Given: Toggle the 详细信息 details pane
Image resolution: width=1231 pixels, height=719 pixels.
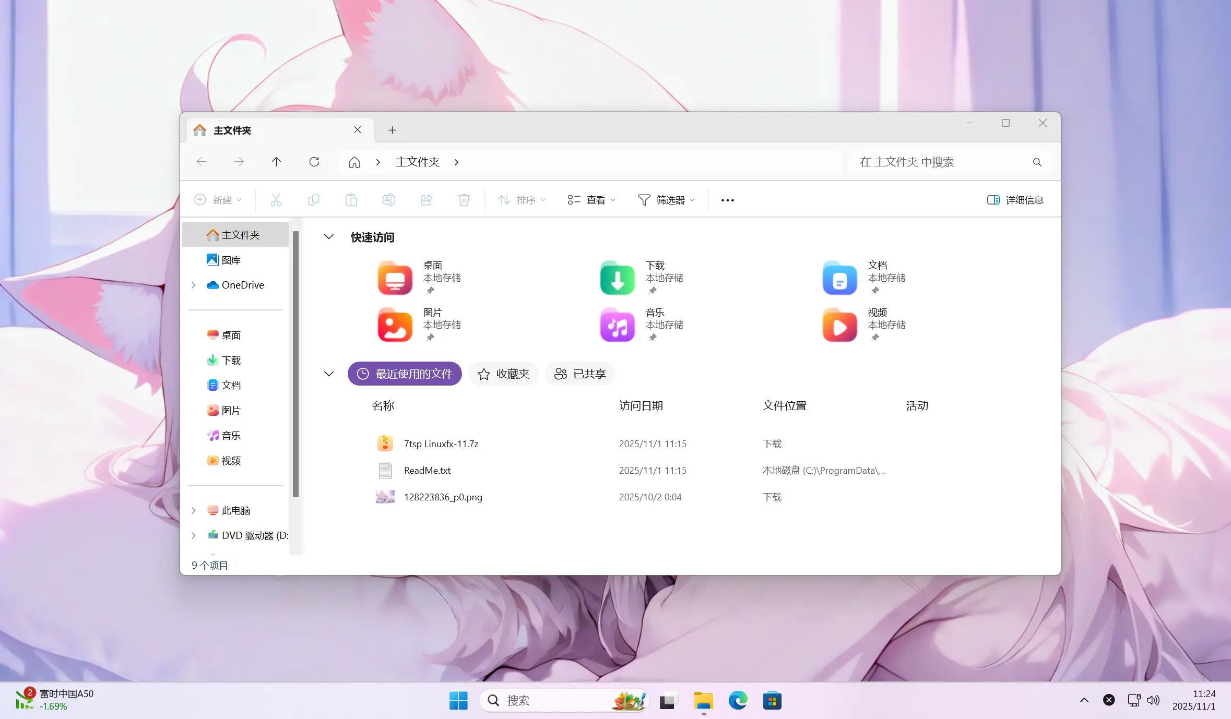Looking at the screenshot, I should [x=1014, y=200].
